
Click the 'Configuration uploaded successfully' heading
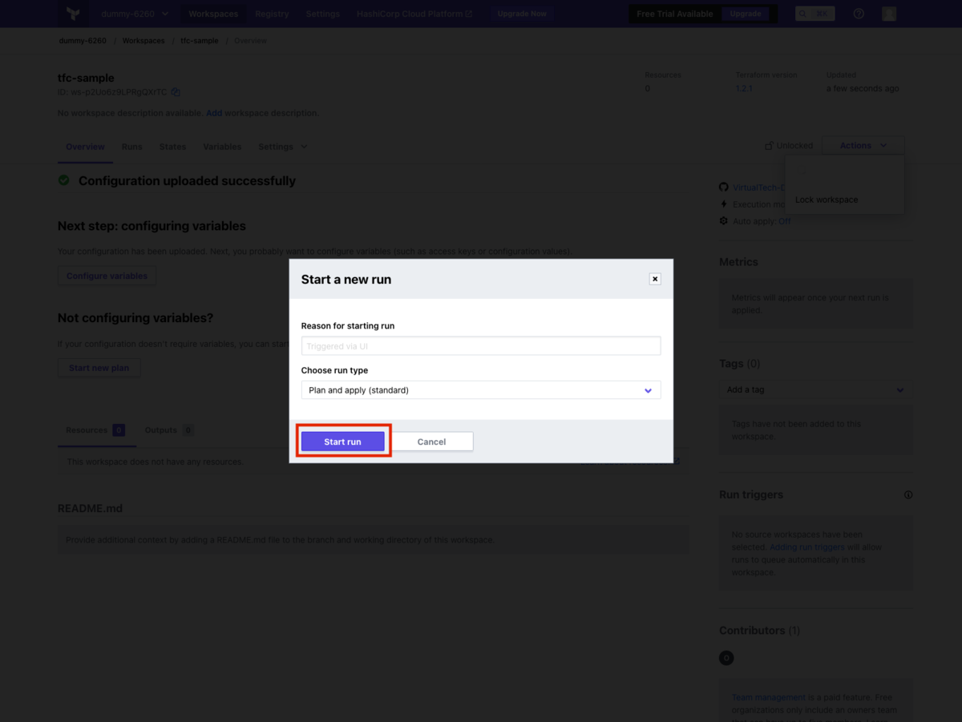[187, 181]
